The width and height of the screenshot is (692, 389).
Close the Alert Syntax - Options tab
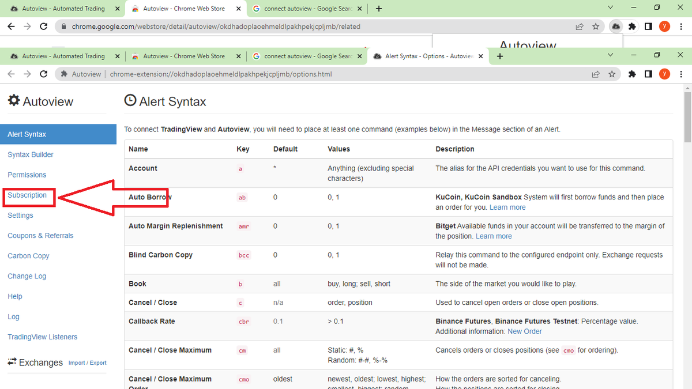(x=480, y=56)
